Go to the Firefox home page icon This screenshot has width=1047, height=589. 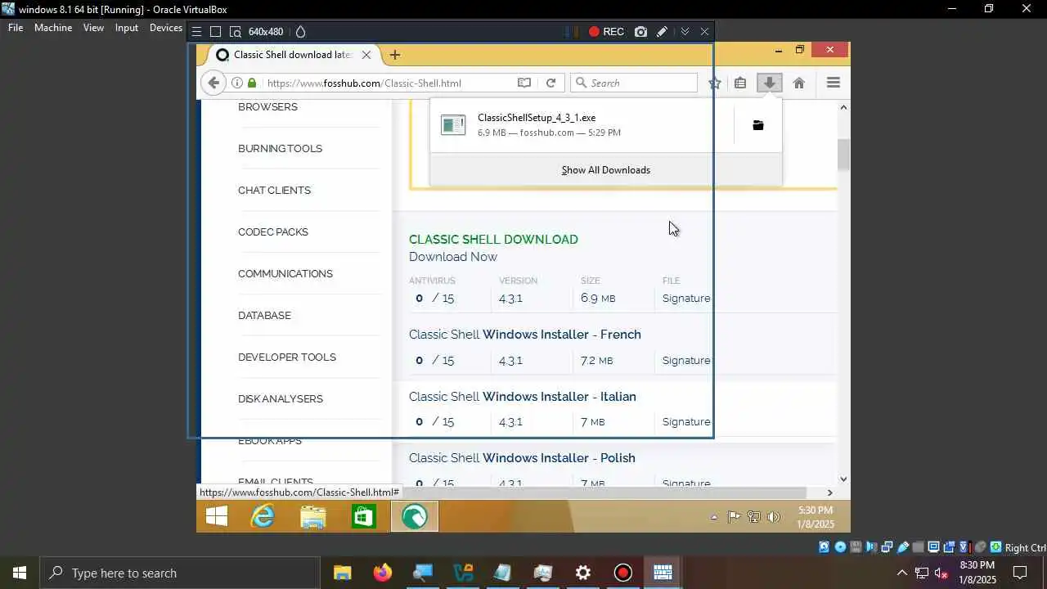point(799,83)
